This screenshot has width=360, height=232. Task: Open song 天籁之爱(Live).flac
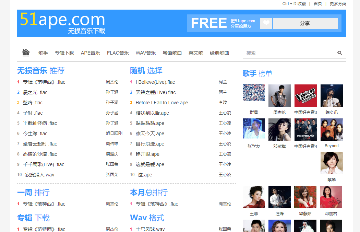(156, 92)
